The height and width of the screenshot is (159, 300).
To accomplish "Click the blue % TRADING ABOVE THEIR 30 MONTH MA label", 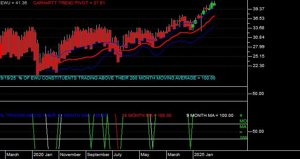I will pos(54,116).
